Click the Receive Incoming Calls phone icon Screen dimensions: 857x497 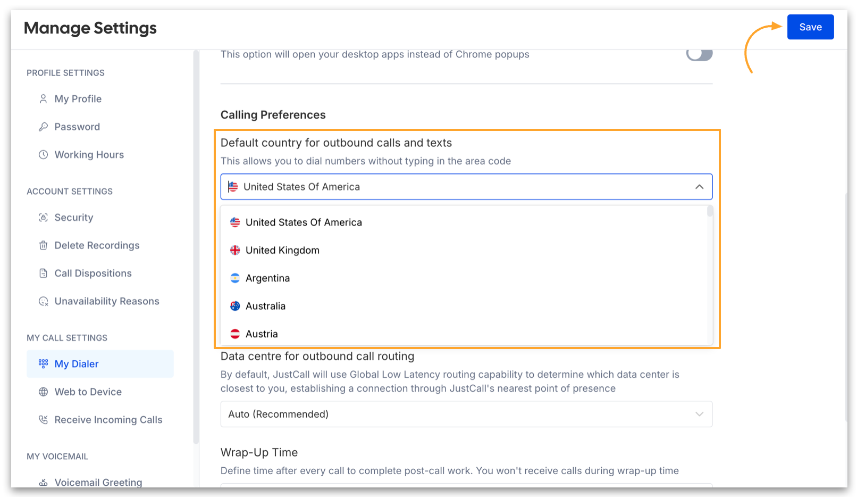[43, 420]
